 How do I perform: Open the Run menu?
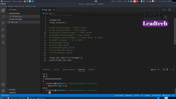(23, 6)
